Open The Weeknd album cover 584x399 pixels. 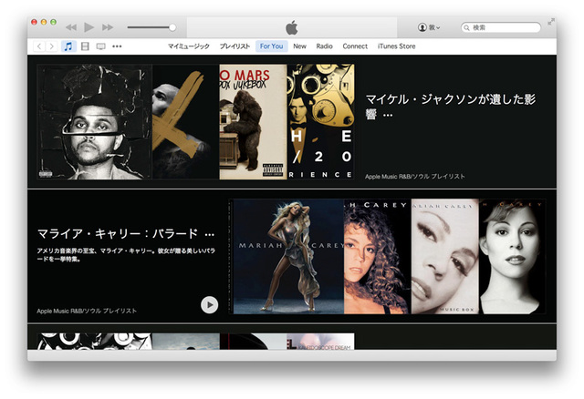(95, 122)
